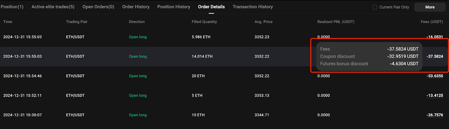Click the Fees (USDT) column header
This screenshot has height=129, width=449.
pos(432,22)
